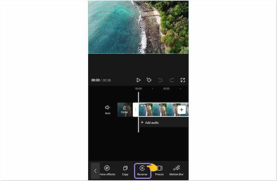Tap Add audio track
The width and height of the screenshot is (277, 181).
[x=150, y=123]
